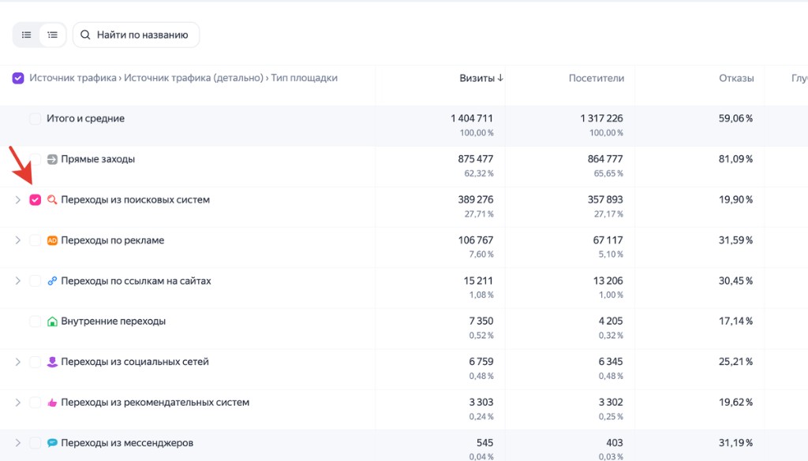Image resolution: width=808 pixels, height=461 pixels.
Task: Click the 67 117 visitors value
Action: (608, 240)
